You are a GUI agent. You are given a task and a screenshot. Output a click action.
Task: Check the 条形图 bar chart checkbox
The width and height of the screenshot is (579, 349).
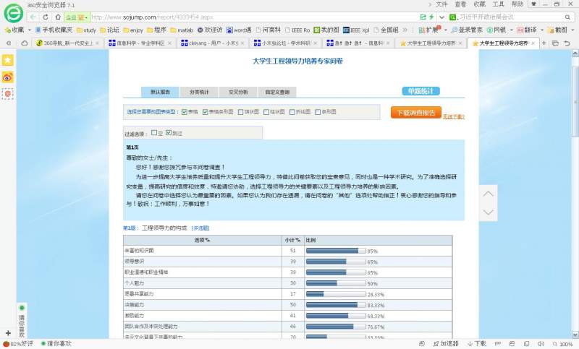pyautogui.click(x=318, y=112)
